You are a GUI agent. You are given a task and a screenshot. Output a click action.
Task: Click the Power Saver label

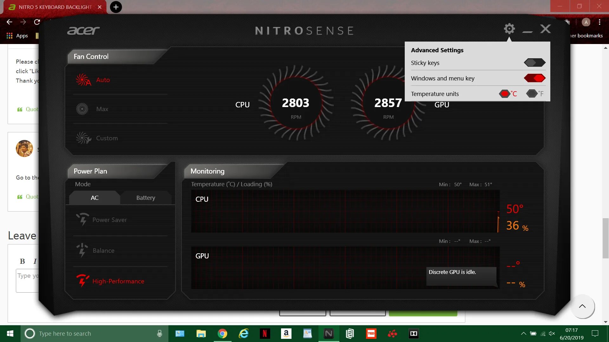(x=109, y=220)
